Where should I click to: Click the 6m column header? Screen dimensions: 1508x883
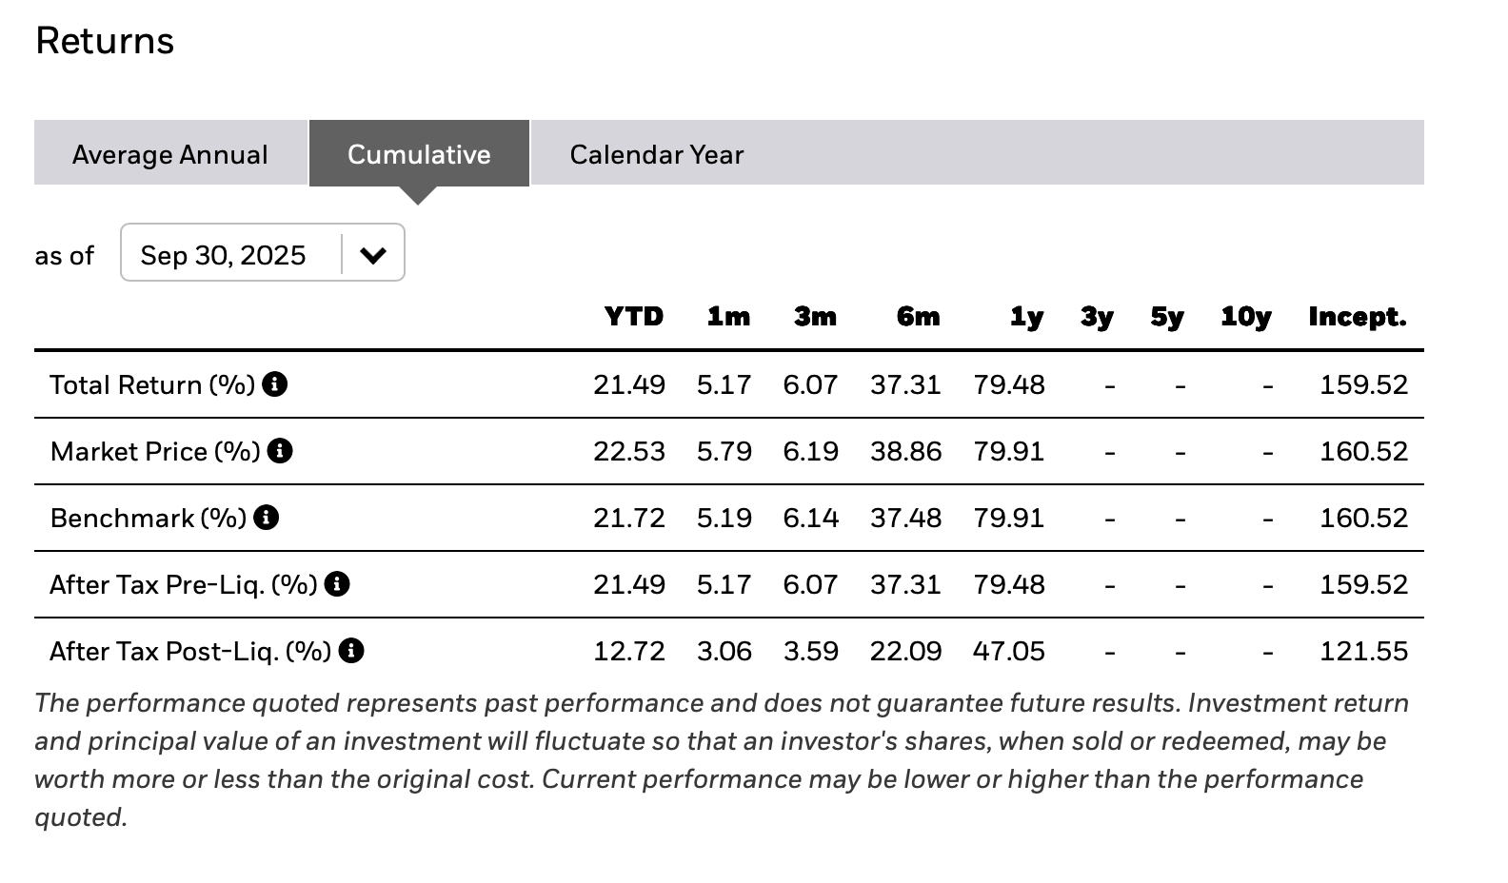(918, 317)
